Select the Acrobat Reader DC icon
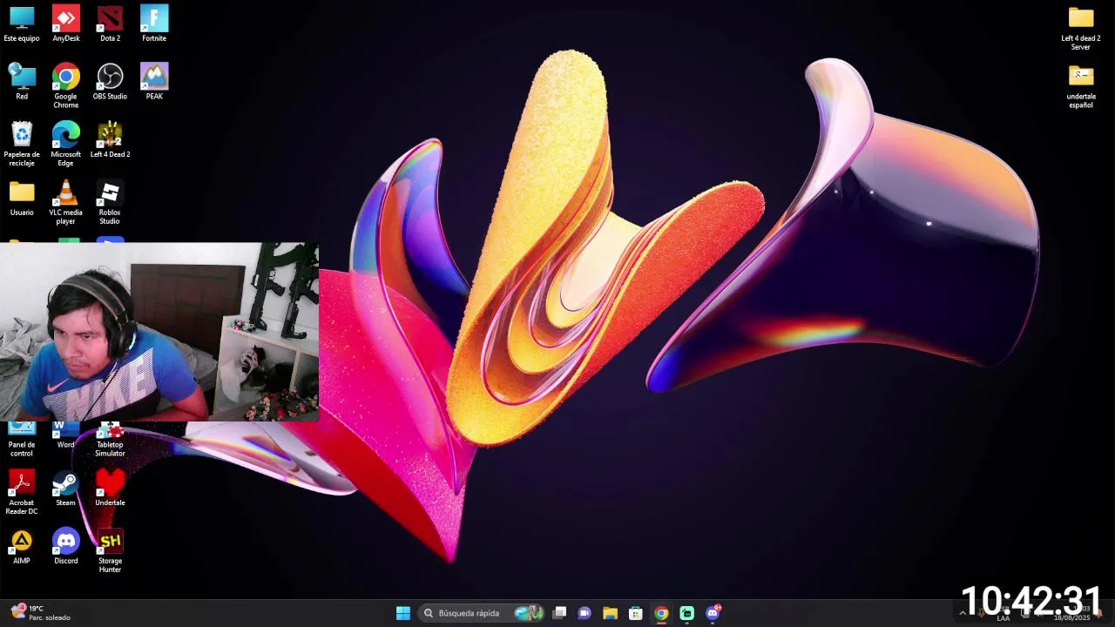Viewport: 1115px width, 627px height. [22, 493]
